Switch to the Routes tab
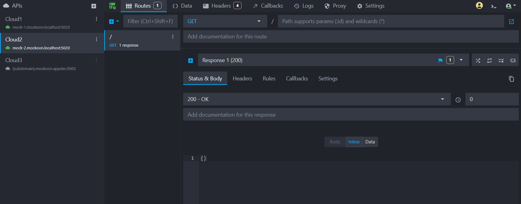The height and width of the screenshot is (204, 521). tap(144, 6)
